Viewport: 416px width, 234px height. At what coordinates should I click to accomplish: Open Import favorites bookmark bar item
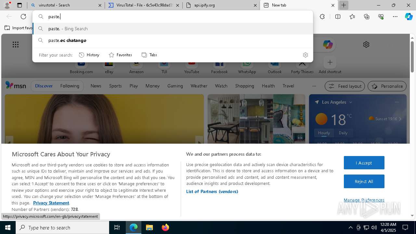click(x=19, y=28)
